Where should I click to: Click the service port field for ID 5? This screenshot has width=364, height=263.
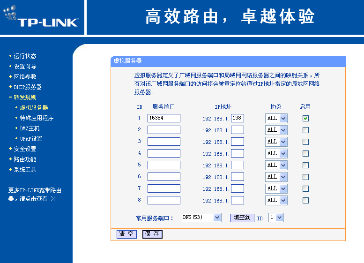164,165
